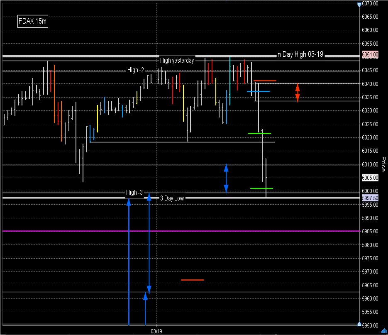This screenshot has width=388, height=335.
Task: Click the 'High -3' line label
Action: [x=134, y=192]
